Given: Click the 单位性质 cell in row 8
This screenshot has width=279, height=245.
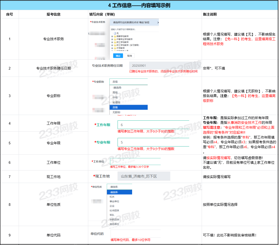Looking at the screenshot, I should [53, 205].
